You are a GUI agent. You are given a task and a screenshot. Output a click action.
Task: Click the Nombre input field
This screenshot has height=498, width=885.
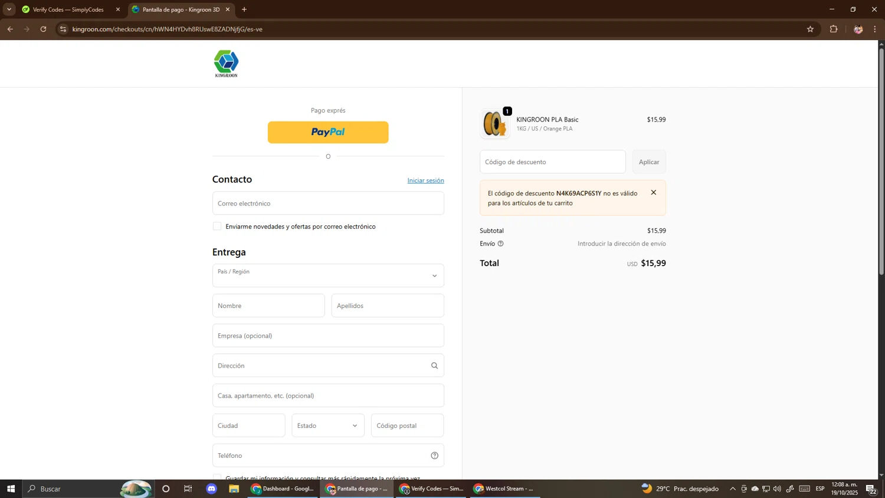268,306
